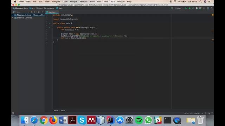Click the Main class breadcrumb in navigation bar
This screenshot has height=126, width=225.
tap(59, 8)
